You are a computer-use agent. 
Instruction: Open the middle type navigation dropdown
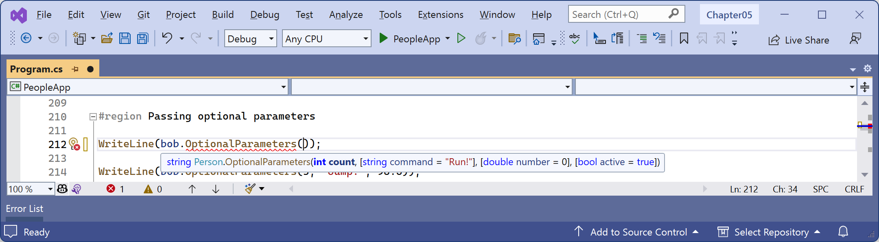point(431,87)
